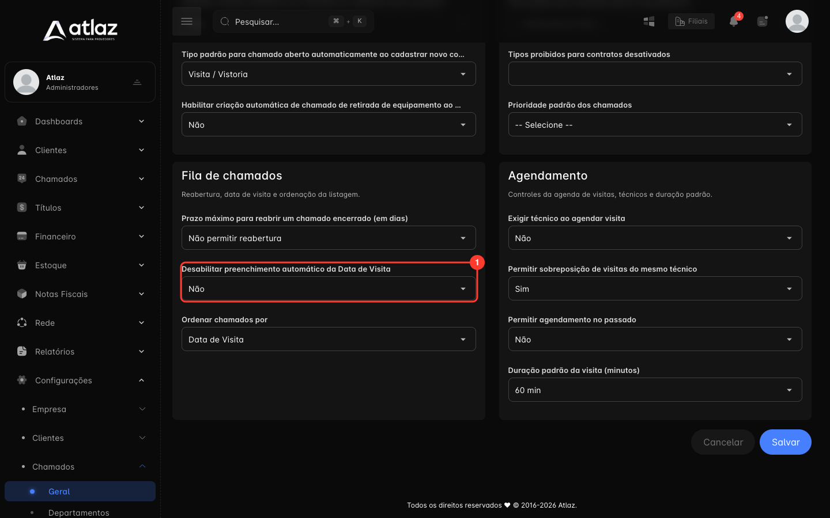This screenshot has width=830, height=518.
Task: Open 'Exigir técnico ao agendar visita' dropdown
Action: click(x=655, y=238)
